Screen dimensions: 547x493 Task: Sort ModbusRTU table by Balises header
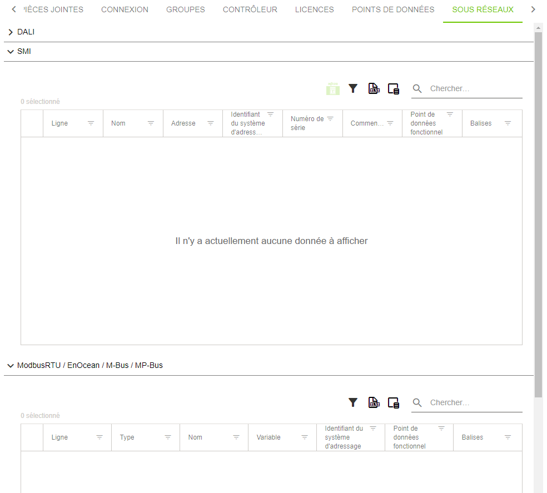[x=473, y=437]
